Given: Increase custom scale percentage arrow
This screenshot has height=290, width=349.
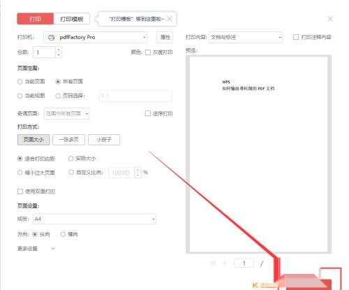Looking at the screenshot, I should [x=138, y=170].
